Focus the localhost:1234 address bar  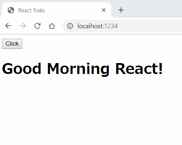[122, 26]
